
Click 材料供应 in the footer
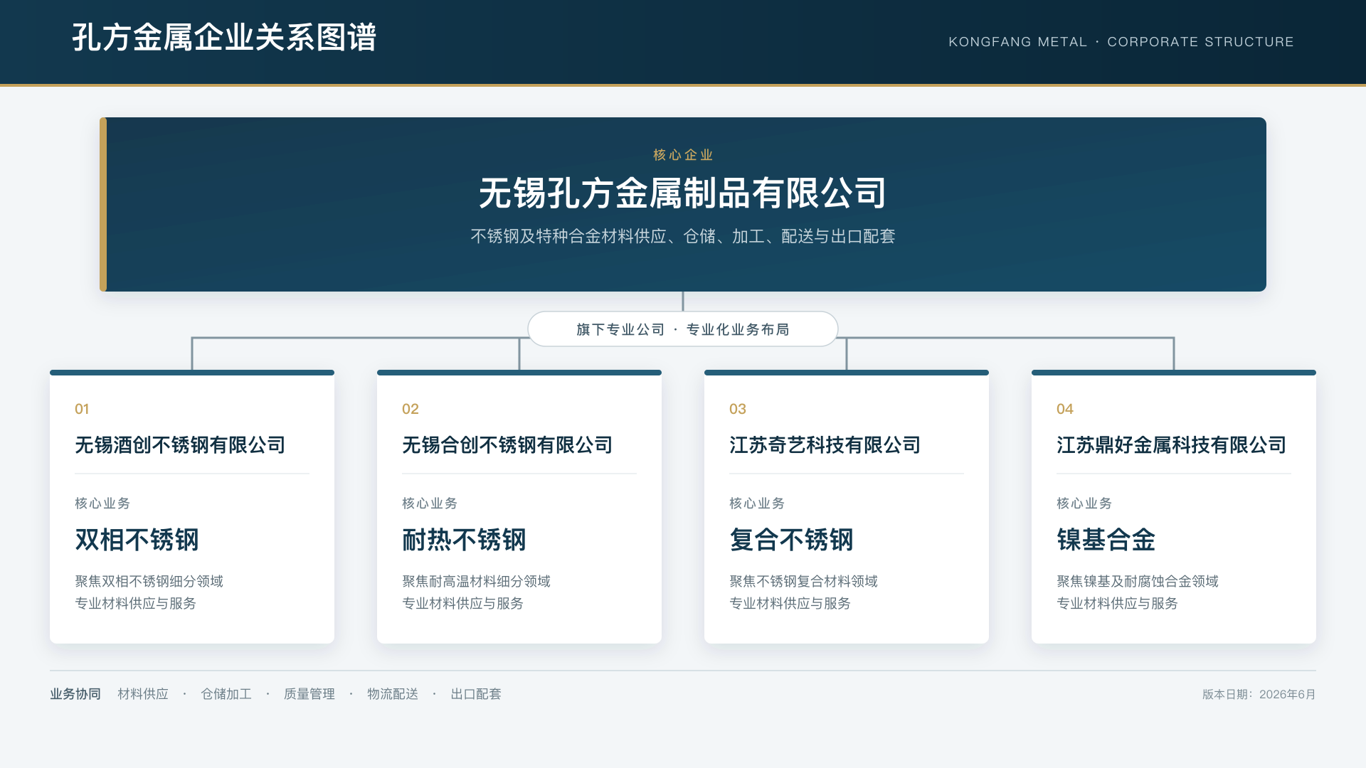143,694
